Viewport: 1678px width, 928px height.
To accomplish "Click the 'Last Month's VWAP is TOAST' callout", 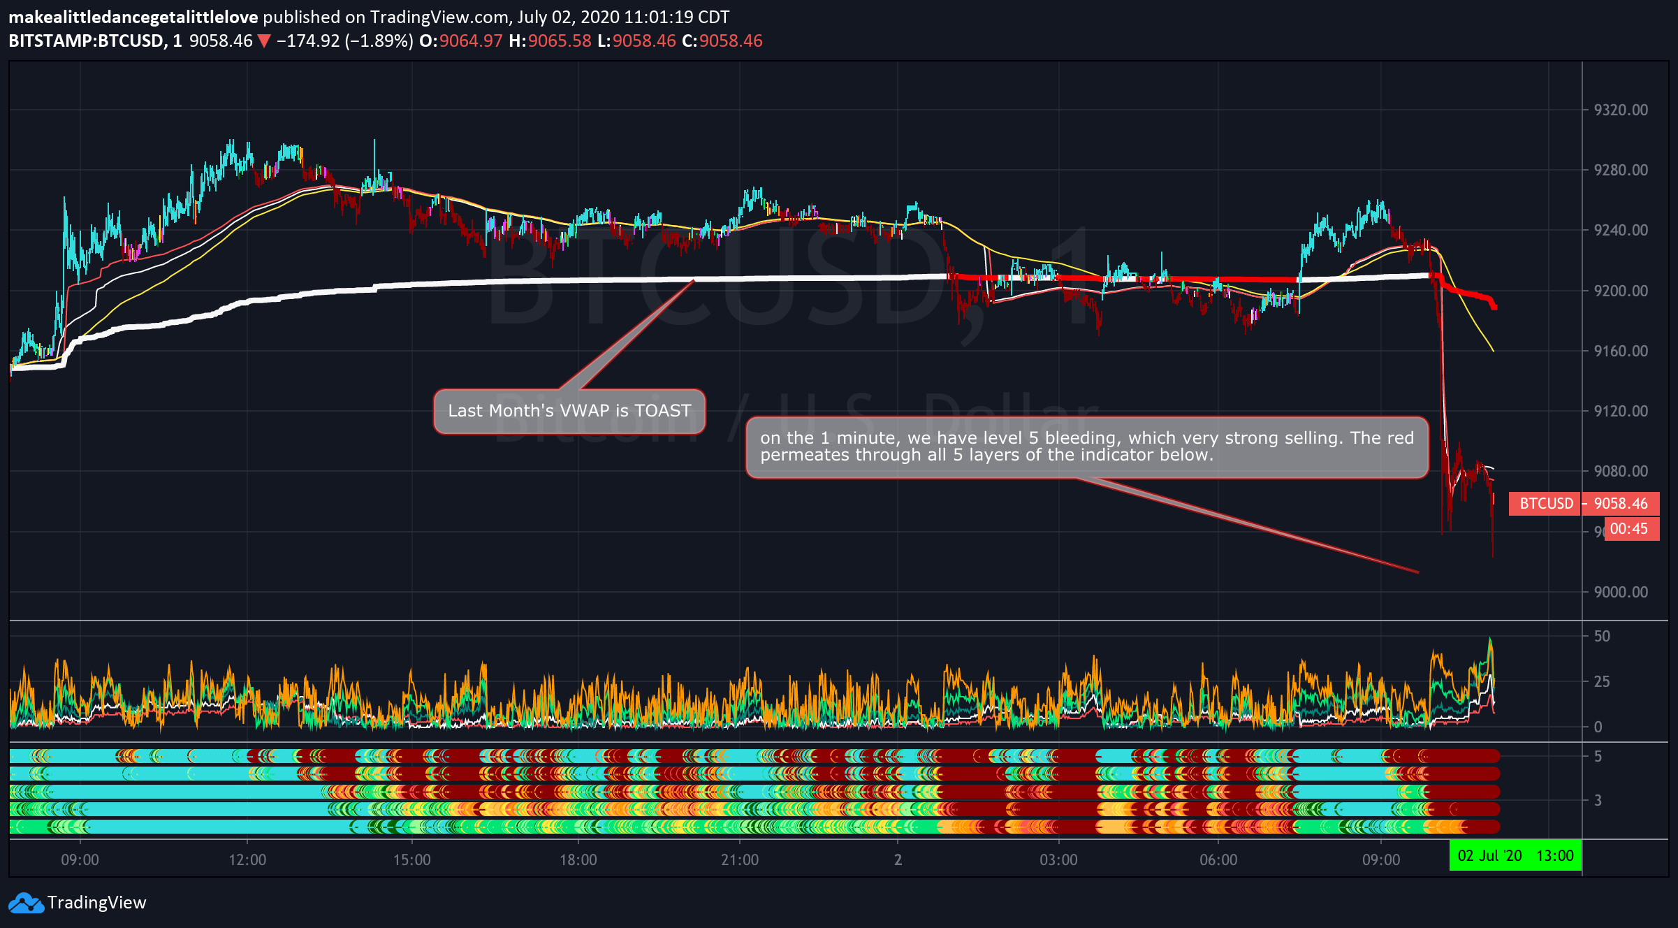I will point(569,411).
